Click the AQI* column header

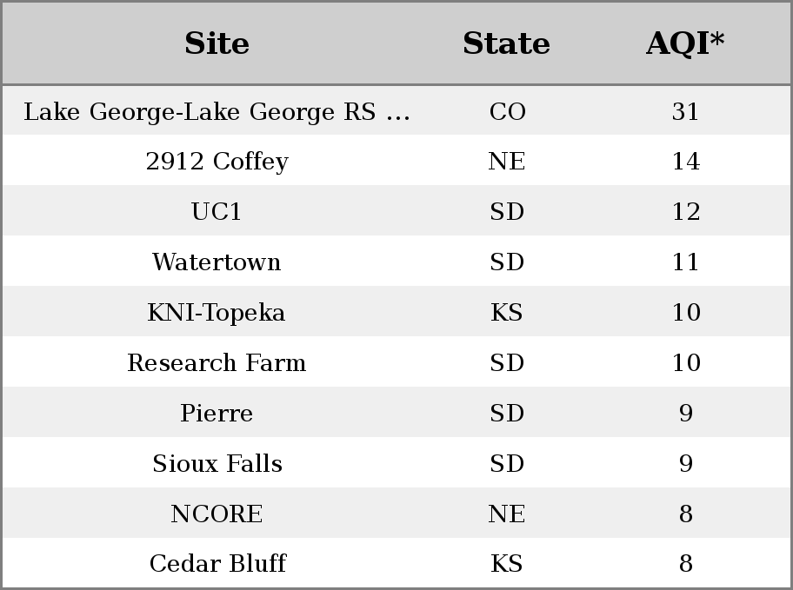click(685, 43)
